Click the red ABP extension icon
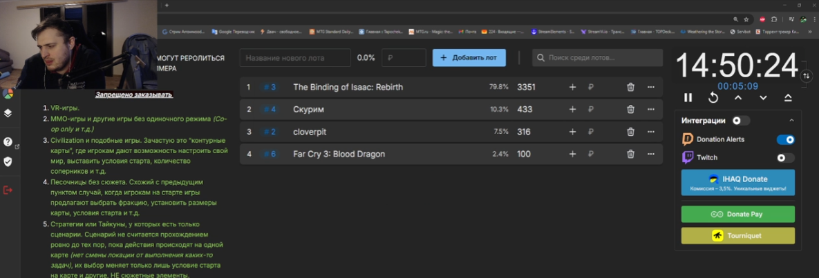Screen dimensions: 819x278 762,19
